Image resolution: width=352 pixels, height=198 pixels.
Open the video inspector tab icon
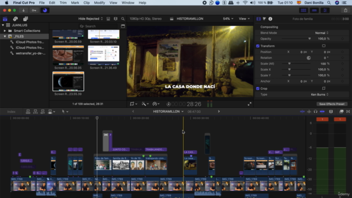tap(258, 19)
